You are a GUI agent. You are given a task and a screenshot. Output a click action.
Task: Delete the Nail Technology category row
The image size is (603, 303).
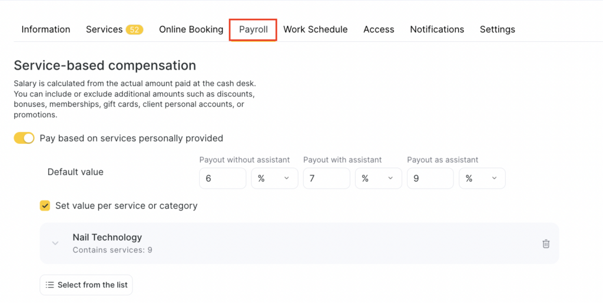pyautogui.click(x=546, y=243)
